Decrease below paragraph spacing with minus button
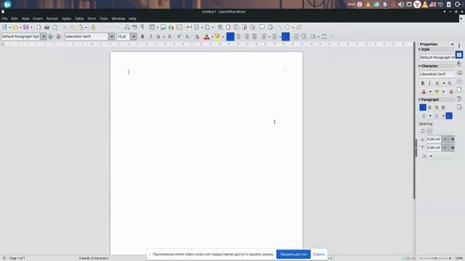This screenshot has width=465, height=261. click(x=445, y=148)
